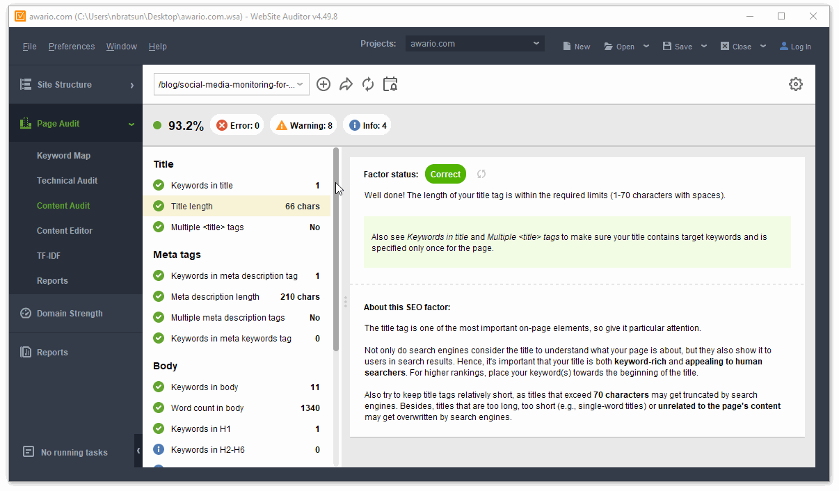Open the Preferences menu

[x=72, y=47]
